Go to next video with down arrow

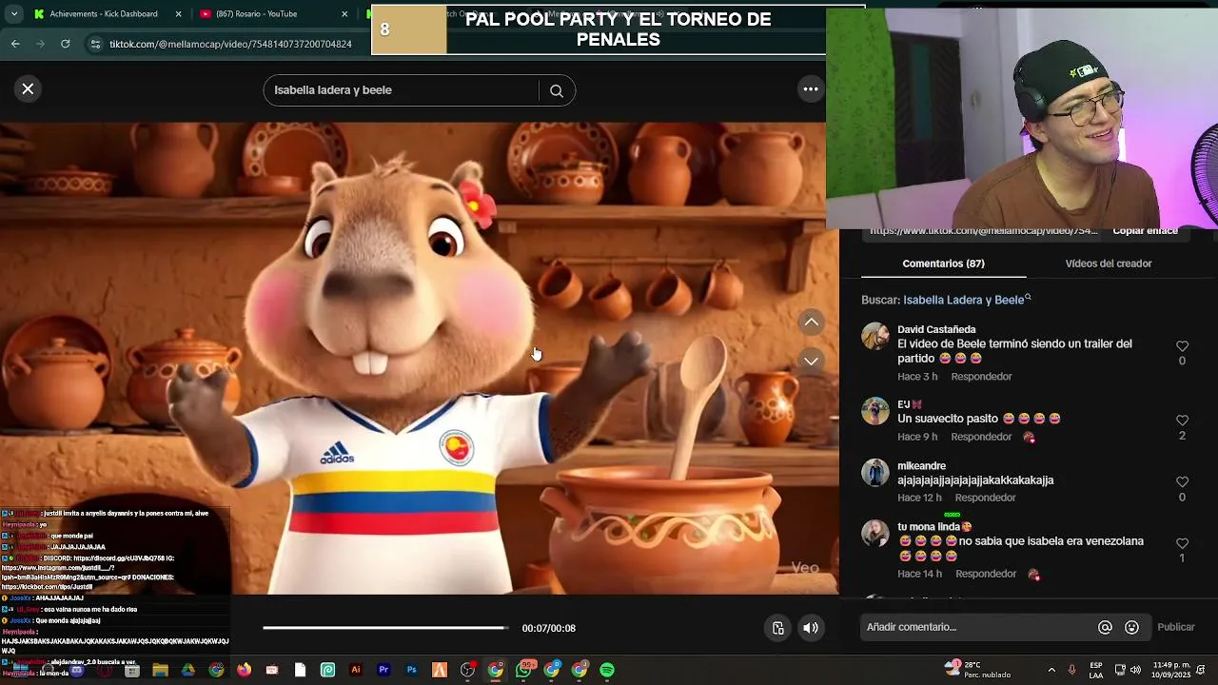811,361
